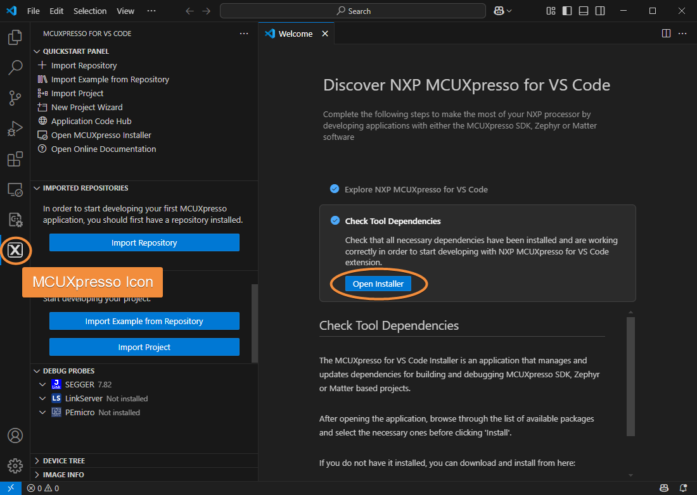The height and width of the screenshot is (495, 697).
Task: Select SEGGER J-Link probe icon
Action: [x=56, y=384]
